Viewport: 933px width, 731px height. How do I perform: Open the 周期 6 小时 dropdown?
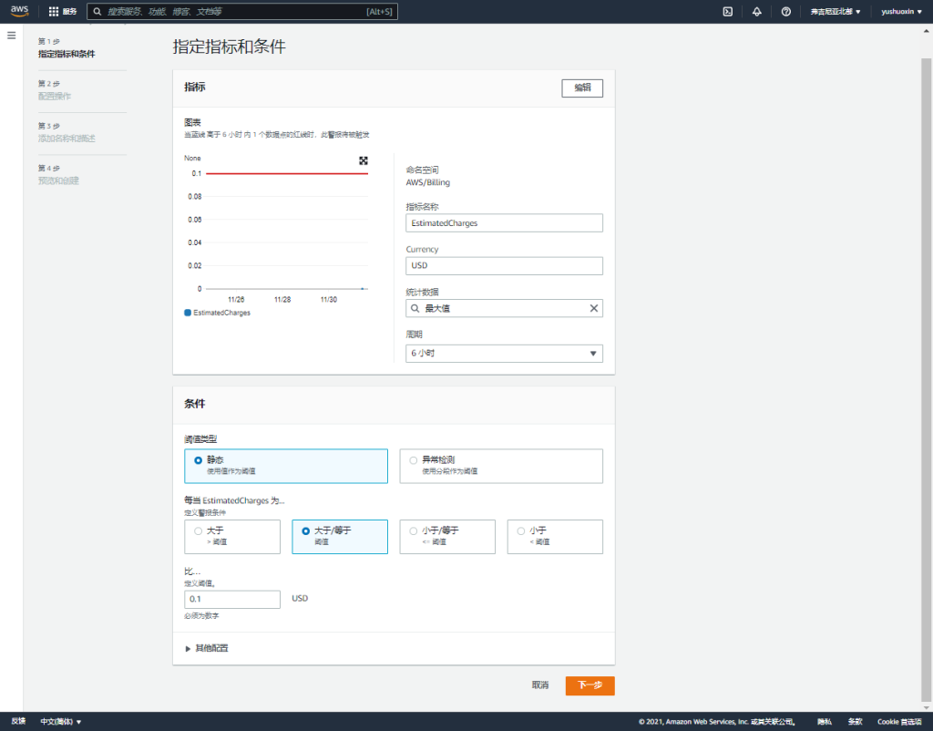(x=504, y=354)
